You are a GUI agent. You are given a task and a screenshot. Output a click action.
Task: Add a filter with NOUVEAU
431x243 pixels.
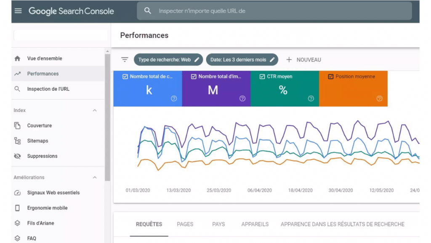pyautogui.click(x=303, y=60)
